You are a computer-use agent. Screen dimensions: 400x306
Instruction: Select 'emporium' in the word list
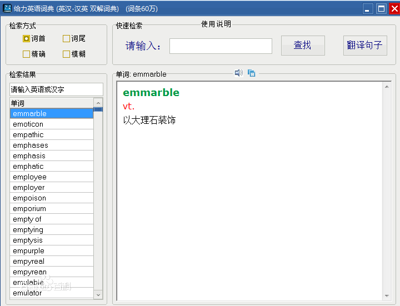tap(51, 209)
